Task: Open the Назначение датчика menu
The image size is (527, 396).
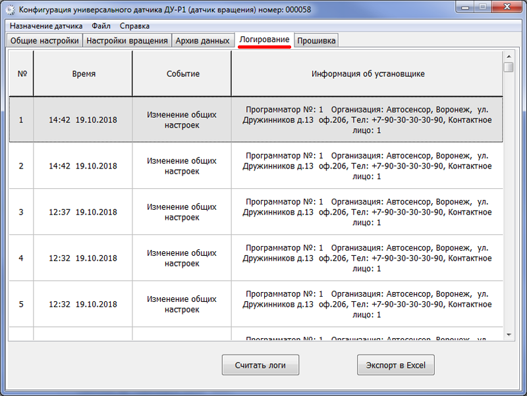Action: point(46,26)
